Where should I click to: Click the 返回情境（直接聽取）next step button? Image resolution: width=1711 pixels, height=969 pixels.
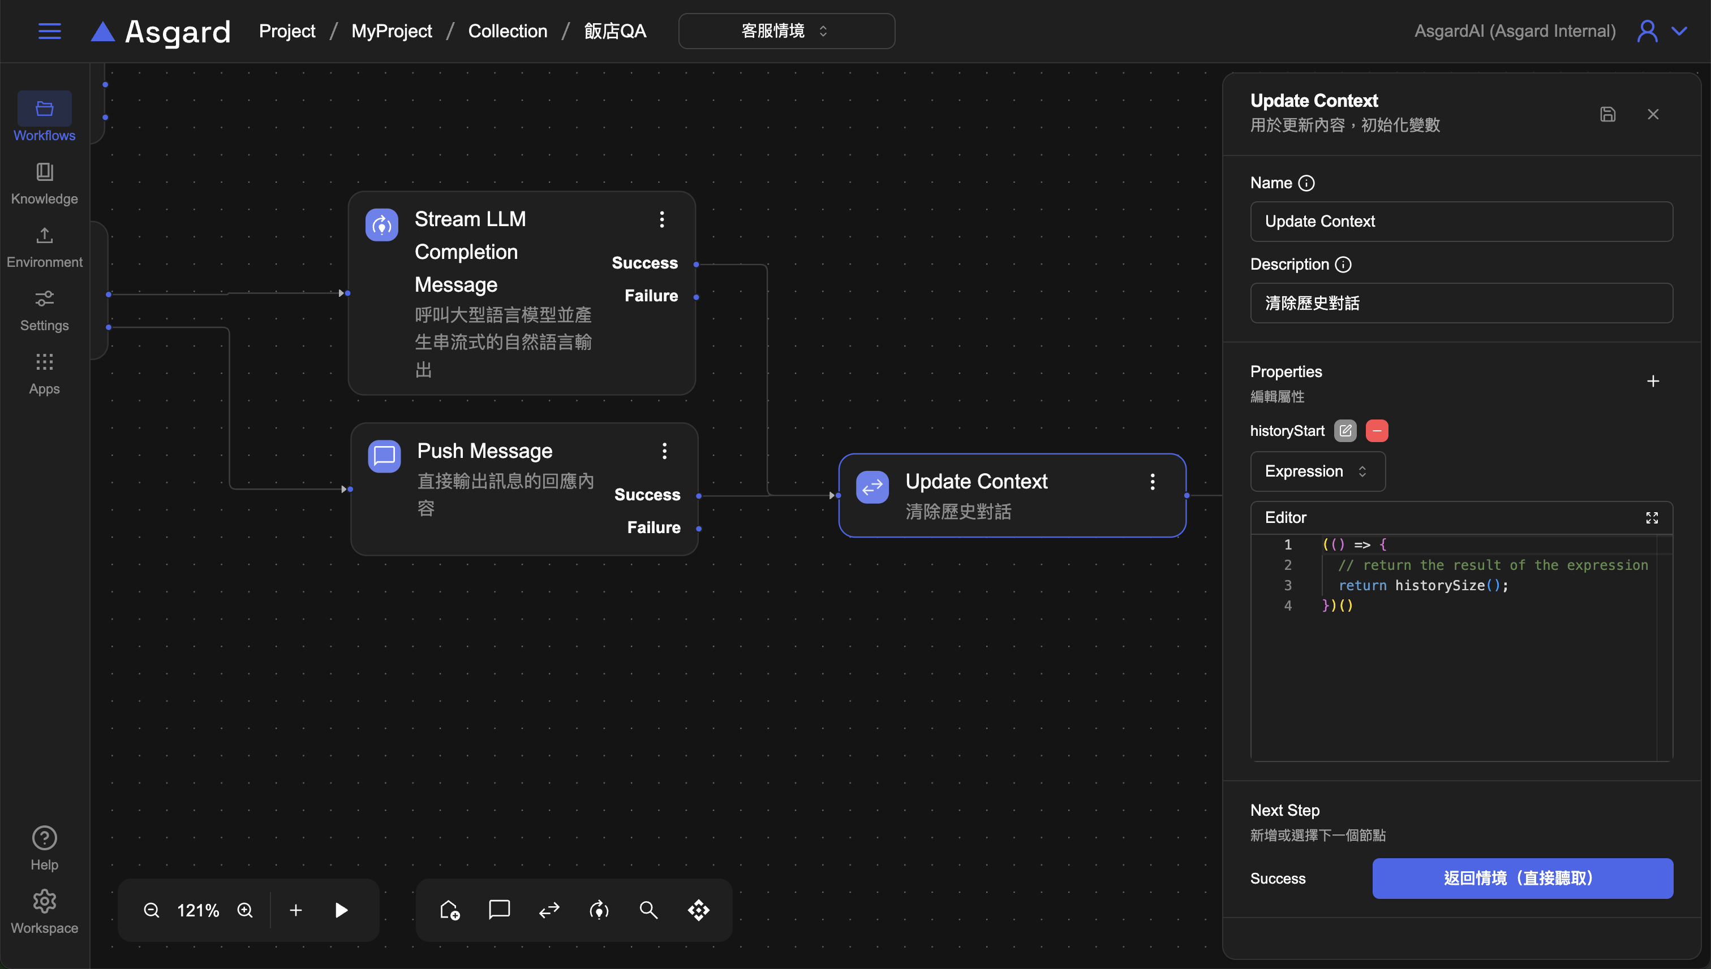(1522, 878)
